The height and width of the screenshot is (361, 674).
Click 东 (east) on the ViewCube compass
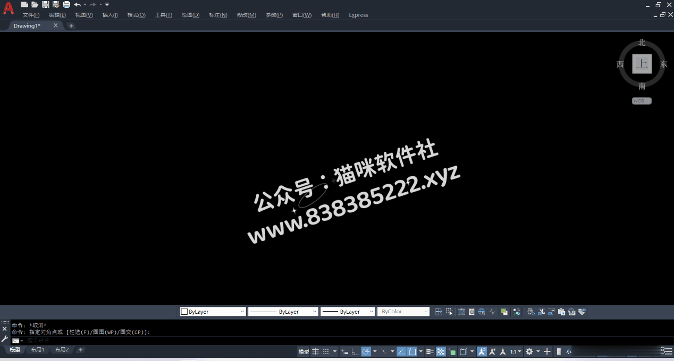click(x=664, y=64)
